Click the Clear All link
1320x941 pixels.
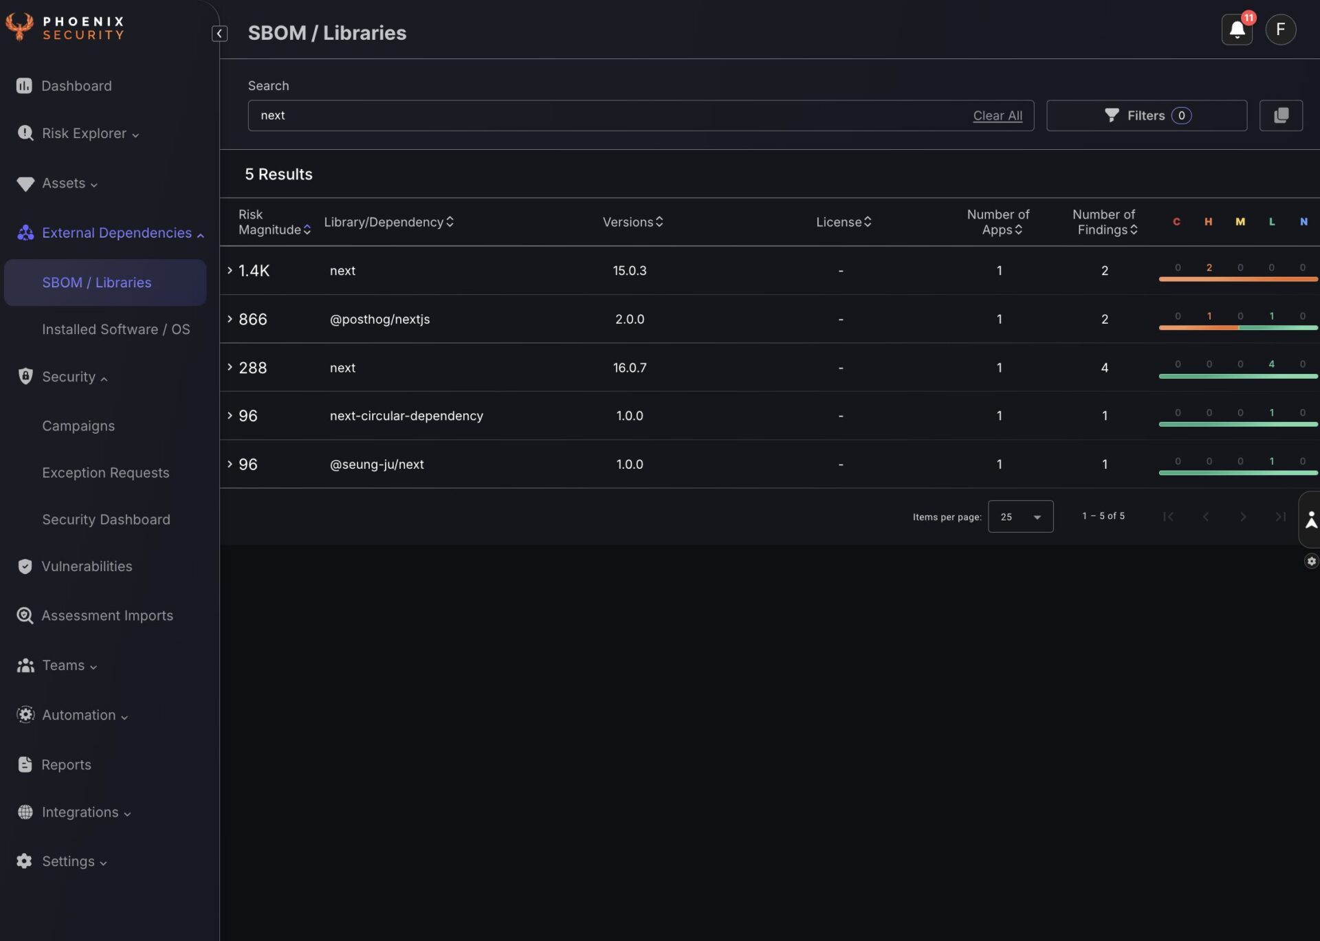997,115
